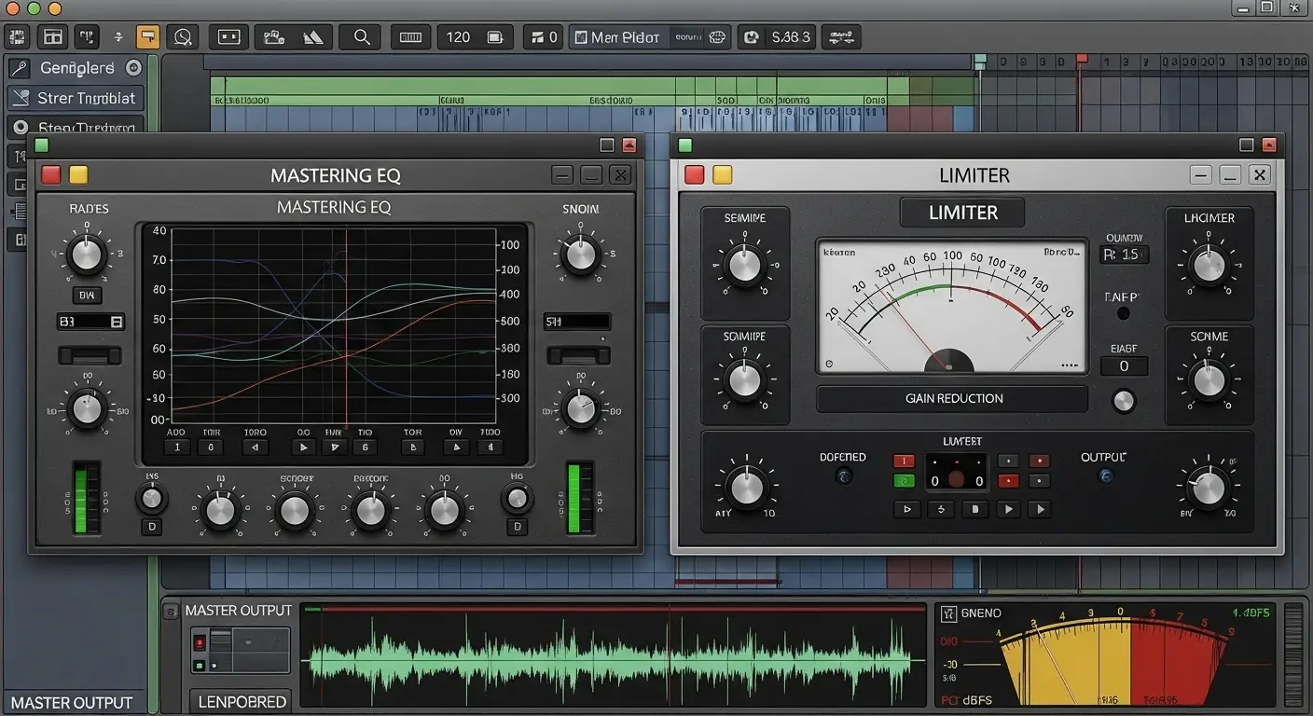Click the teal playhead marker on the timeline ruler
This screenshot has height=716, width=1313.
coord(980,62)
